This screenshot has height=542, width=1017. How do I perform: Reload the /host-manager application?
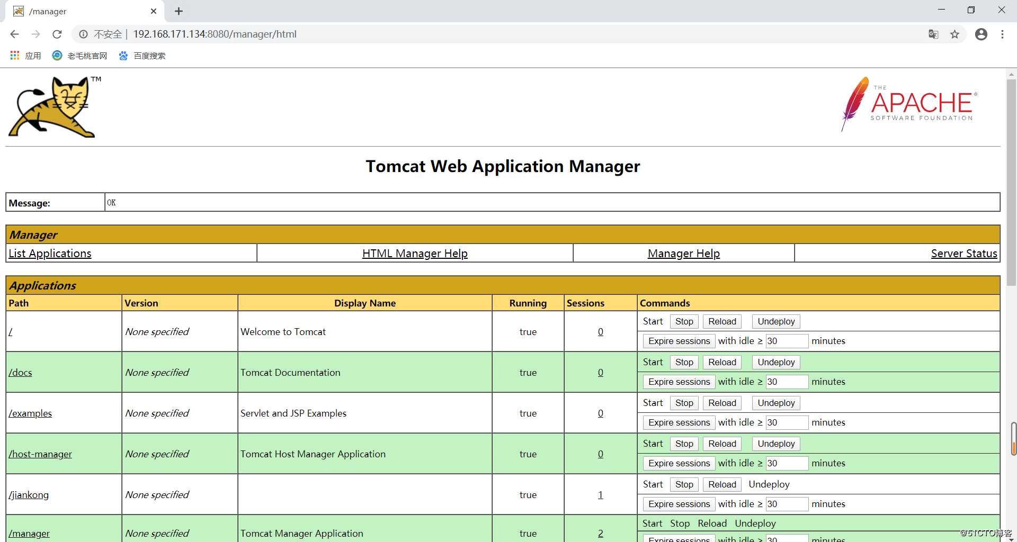722,444
